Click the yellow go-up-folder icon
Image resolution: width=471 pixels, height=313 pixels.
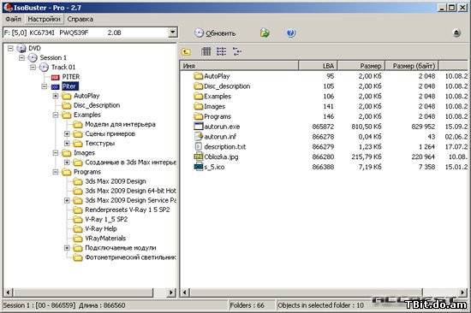point(186,52)
